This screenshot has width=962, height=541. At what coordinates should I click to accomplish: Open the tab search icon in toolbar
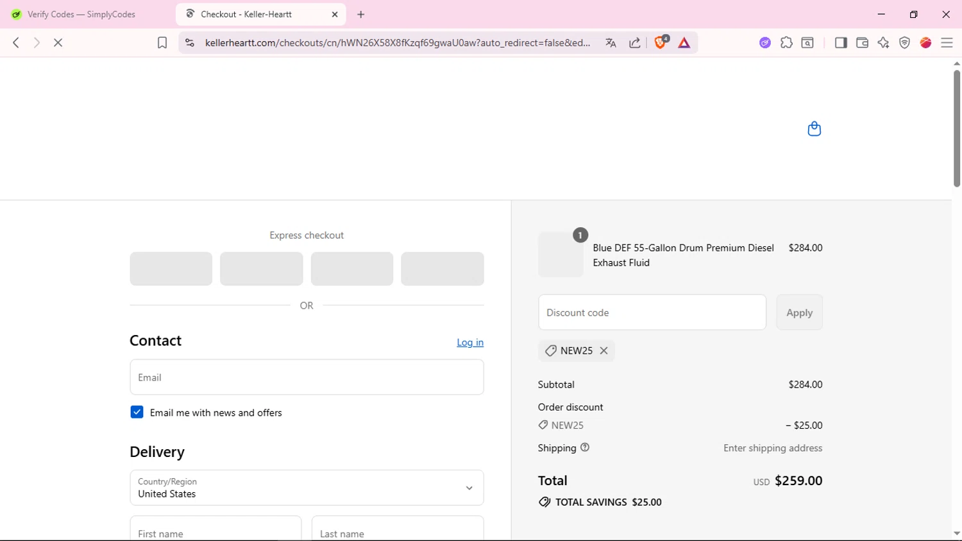point(808,43)
